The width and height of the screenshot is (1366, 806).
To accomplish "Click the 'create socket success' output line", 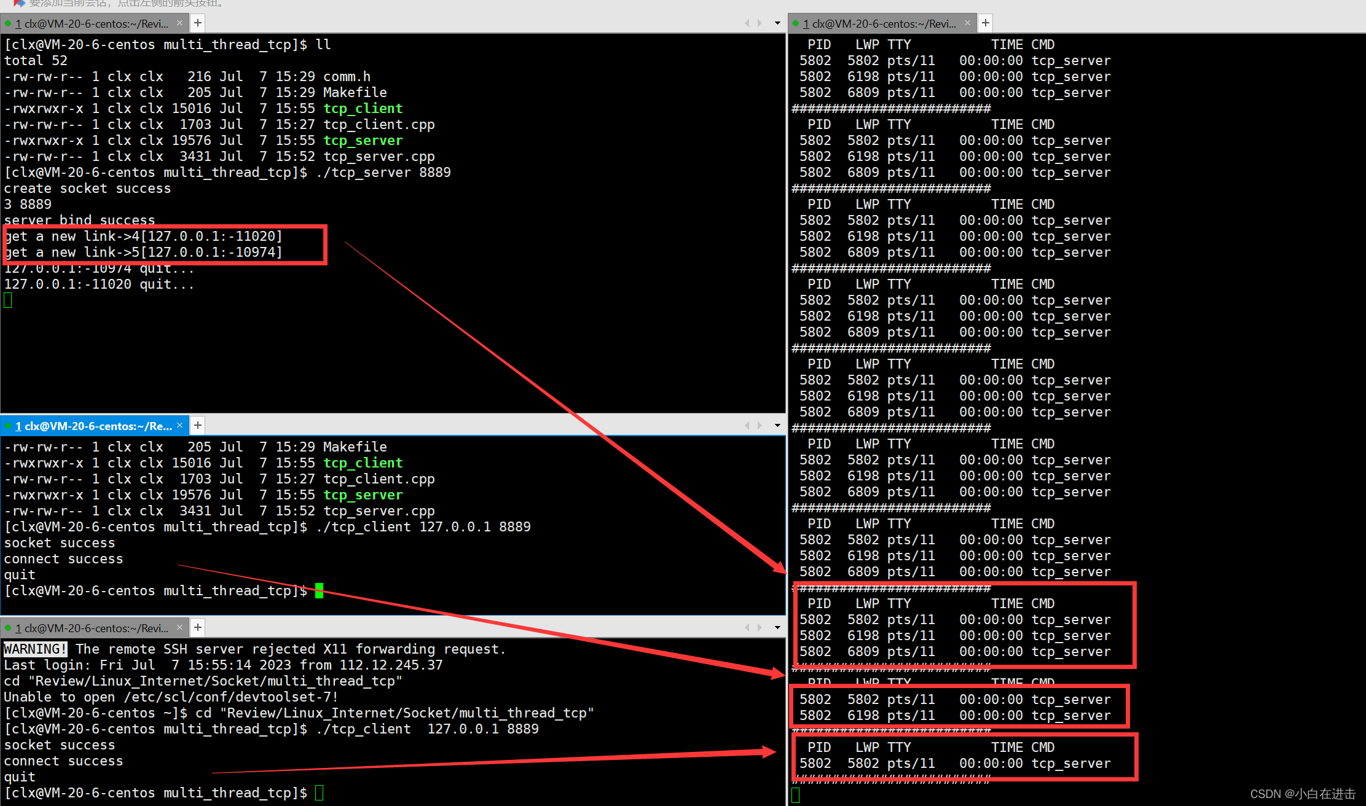I will pyautogui.click(x=87, y=188).
